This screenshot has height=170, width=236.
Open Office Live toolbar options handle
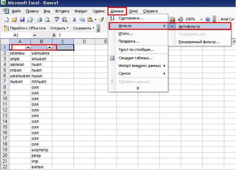(98, 28)
